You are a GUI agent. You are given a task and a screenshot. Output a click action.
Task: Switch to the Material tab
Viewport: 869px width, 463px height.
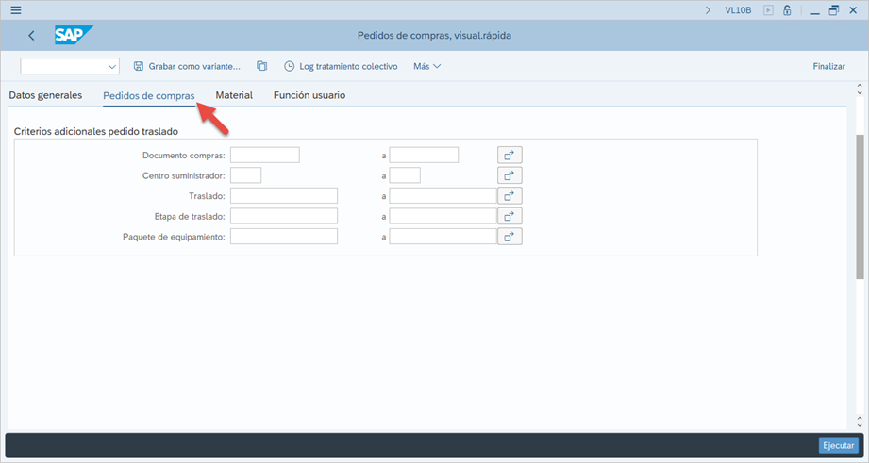pos(234,95)
